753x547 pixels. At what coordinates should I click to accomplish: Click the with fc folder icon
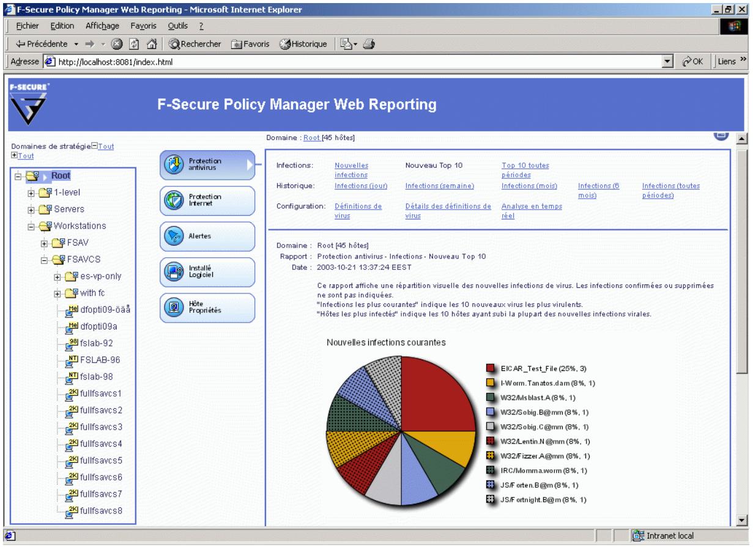tap(72, 293)
